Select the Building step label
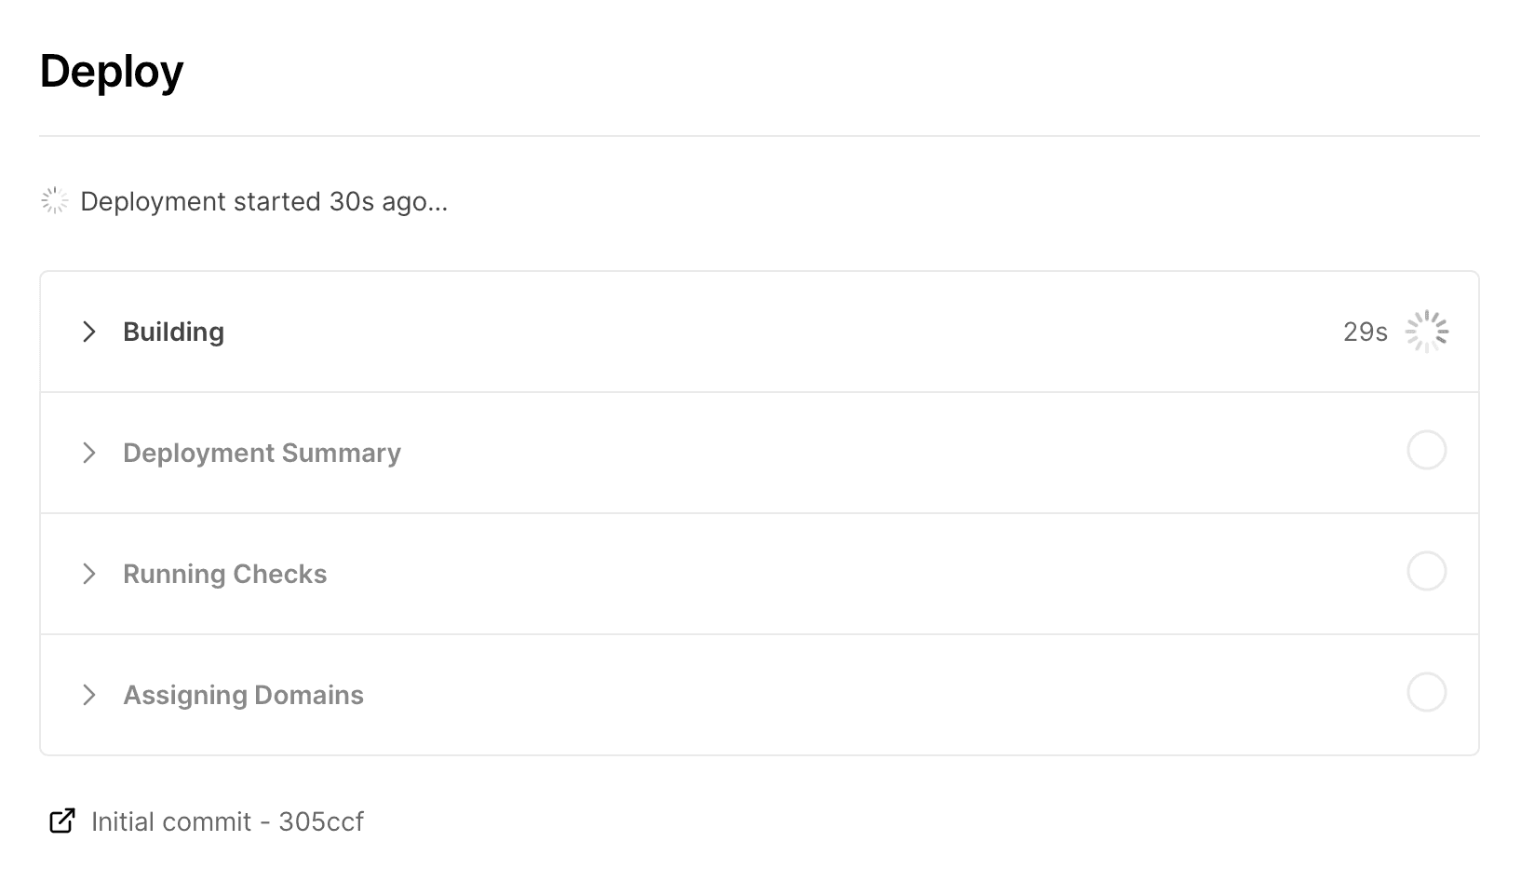Viewport: 1521px width, 882px height. 173,332
